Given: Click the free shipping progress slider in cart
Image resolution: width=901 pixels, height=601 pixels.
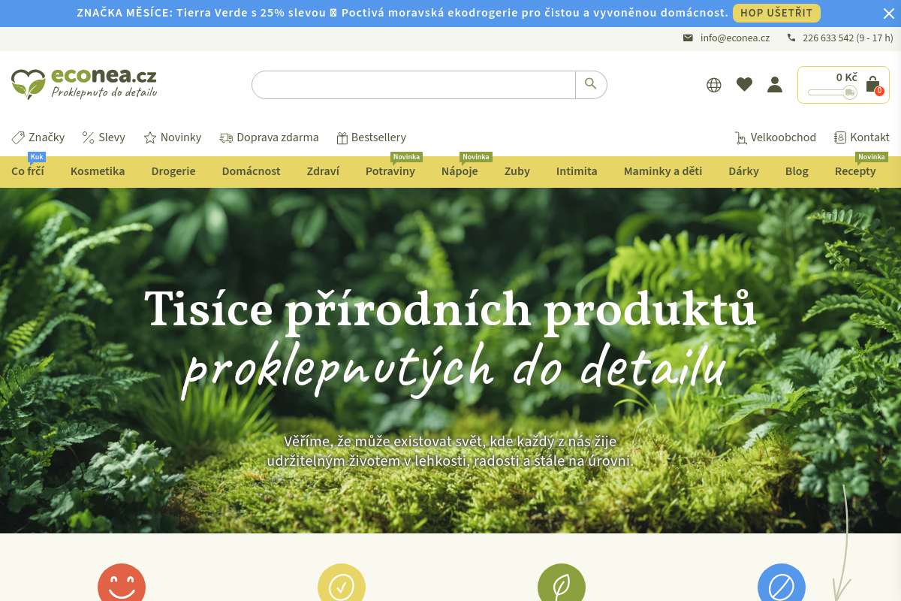Looking at the screenshot, I should (830, 93).
